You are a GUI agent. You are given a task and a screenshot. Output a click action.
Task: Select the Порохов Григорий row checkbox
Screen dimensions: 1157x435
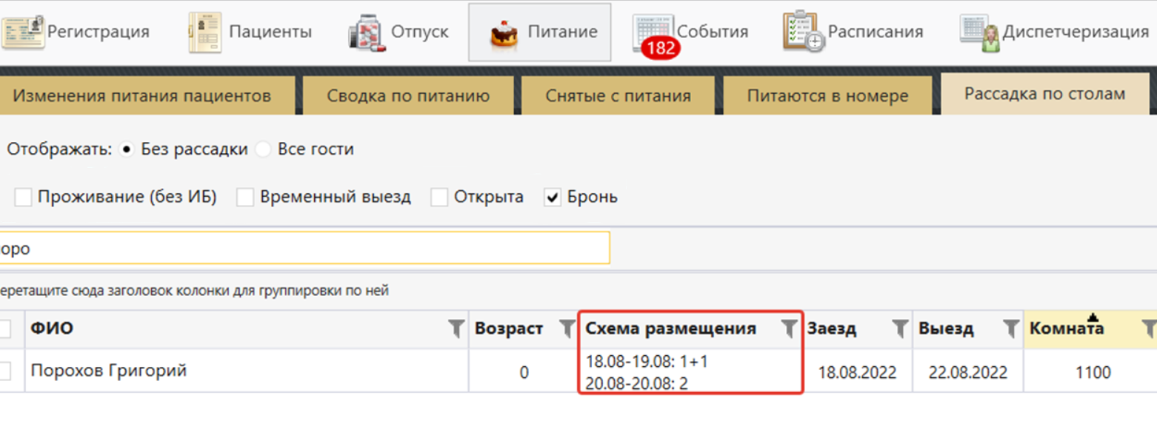click(4, 371)
